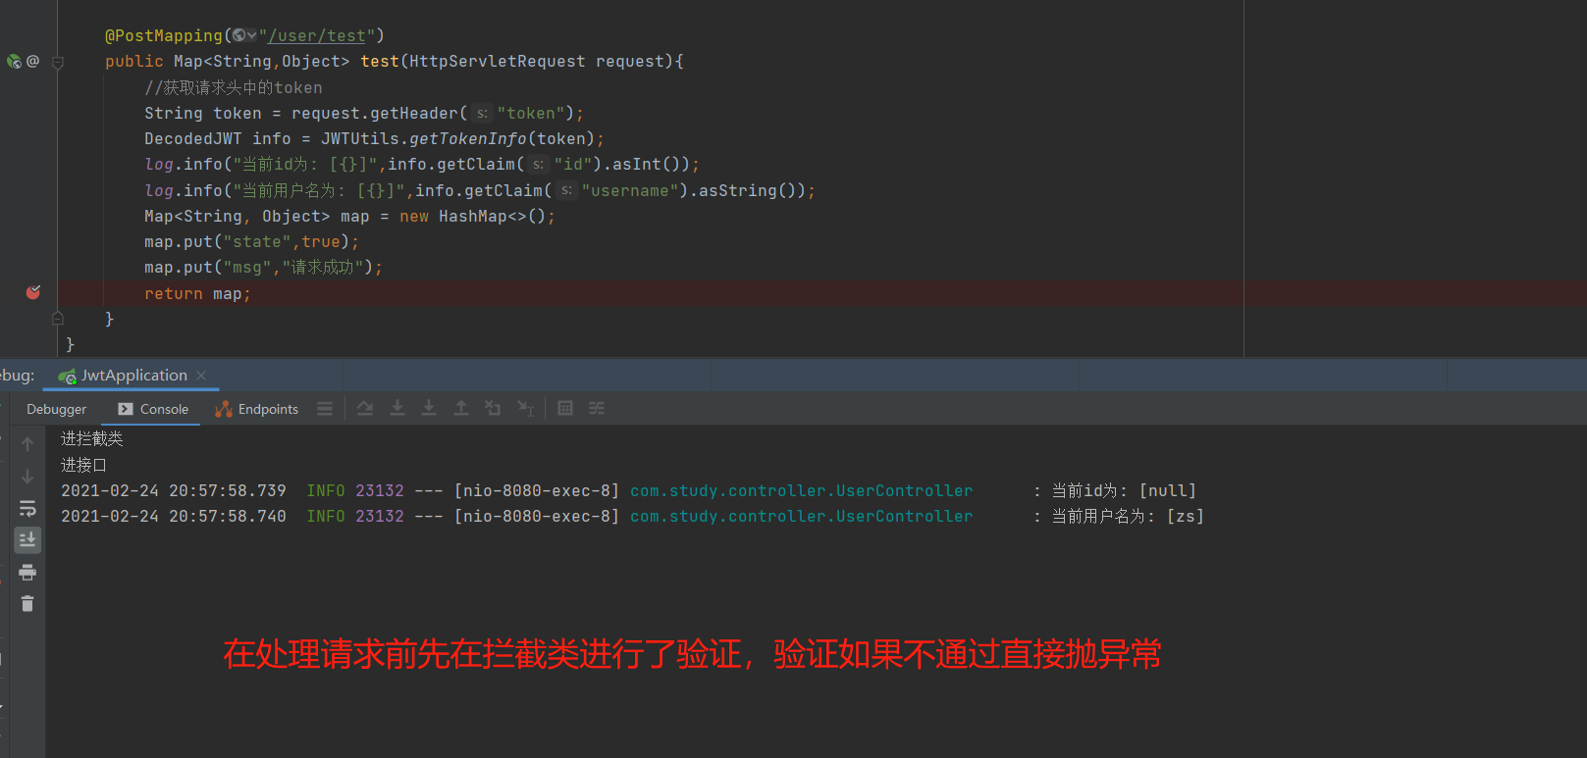Click the Force Step Into icon
Screen dimensions: 1587x758
point(429,409)
